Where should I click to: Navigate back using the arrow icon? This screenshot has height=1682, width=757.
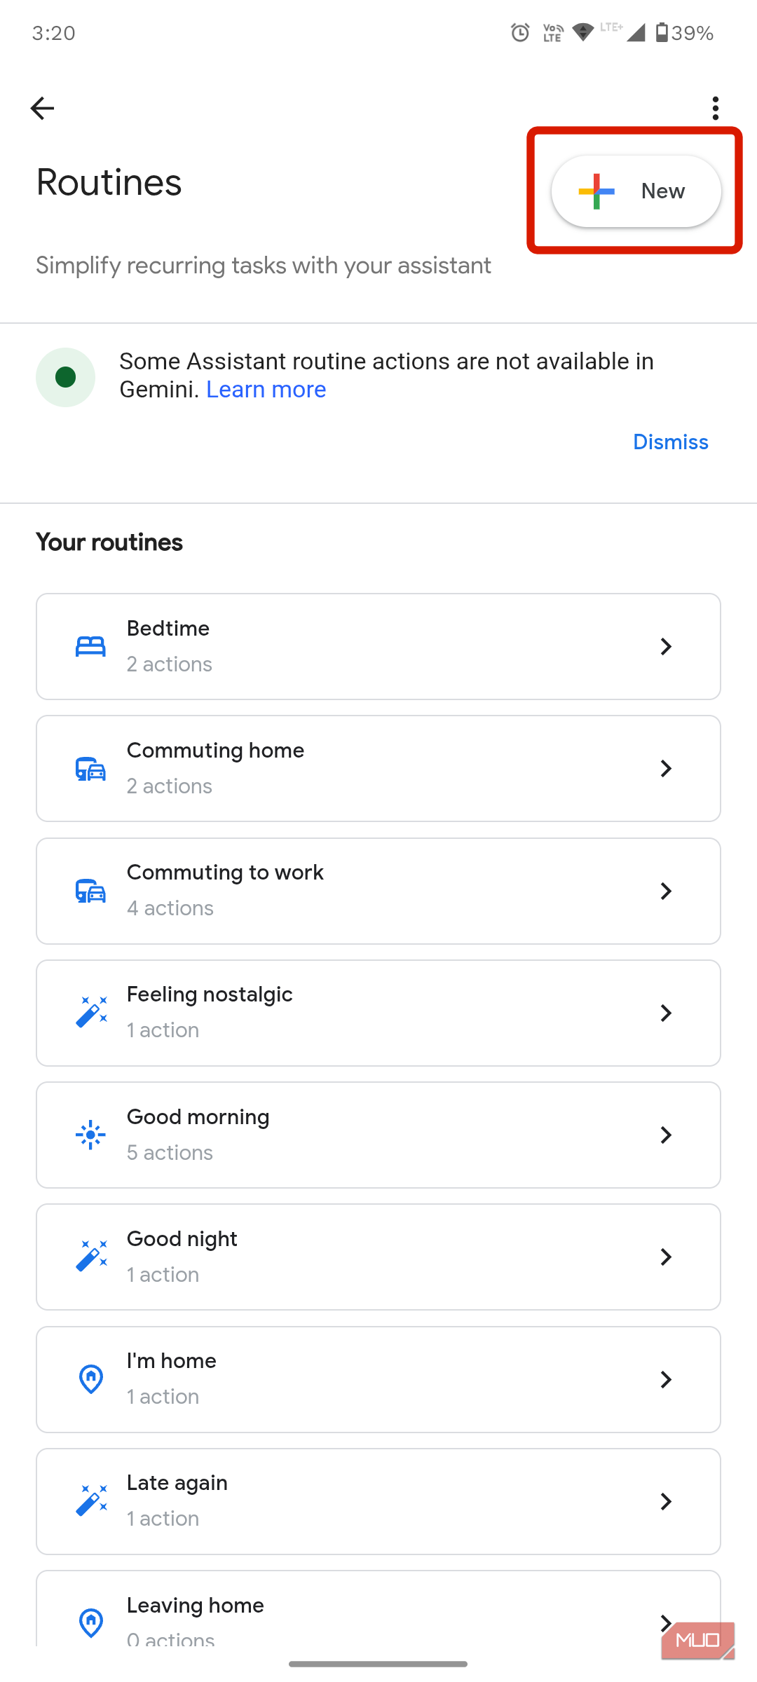[x=42, y=108]
